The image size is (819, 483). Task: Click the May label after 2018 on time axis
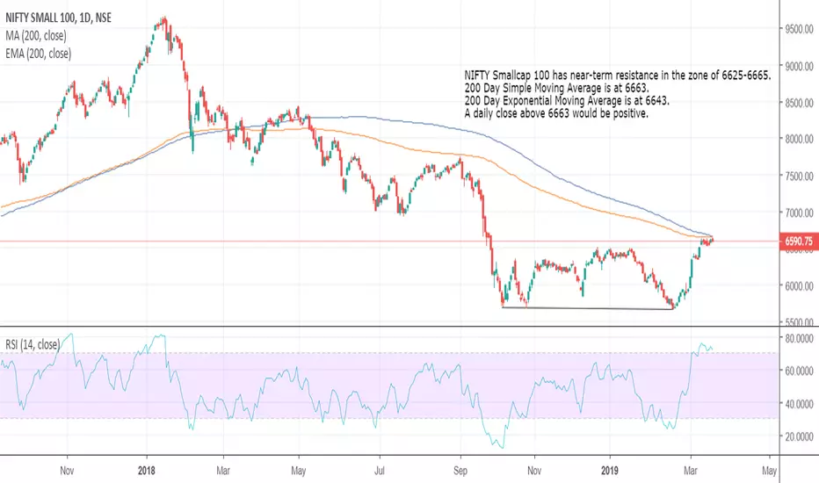pyautogui.click(x=298, y=471)
